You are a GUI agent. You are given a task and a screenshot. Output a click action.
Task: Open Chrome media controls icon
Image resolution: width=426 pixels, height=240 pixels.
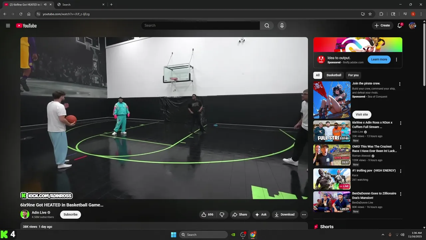click(x=405, y=14)
